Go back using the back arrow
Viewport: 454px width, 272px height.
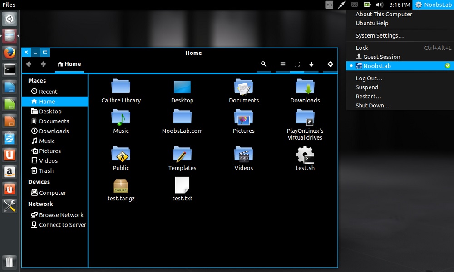(29, 64)
